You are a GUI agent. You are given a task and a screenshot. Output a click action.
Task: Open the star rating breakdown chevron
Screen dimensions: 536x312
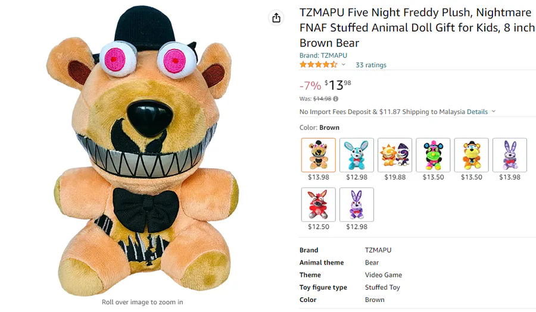(x=344, y=64)
